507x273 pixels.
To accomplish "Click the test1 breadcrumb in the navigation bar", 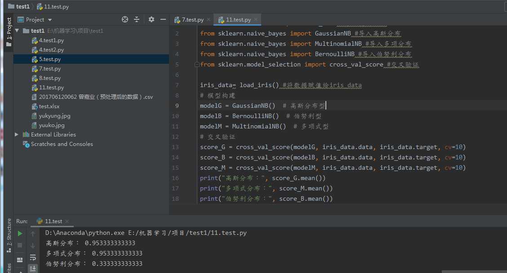I will 19,6.
